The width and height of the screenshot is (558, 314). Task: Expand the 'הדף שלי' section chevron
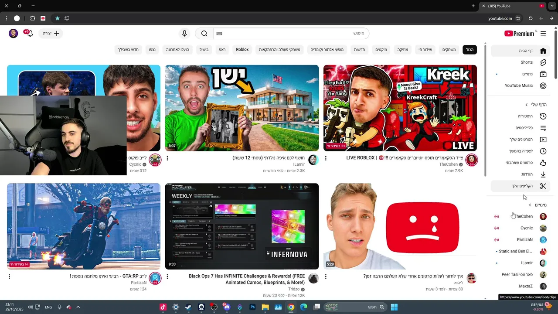(527, 105)
